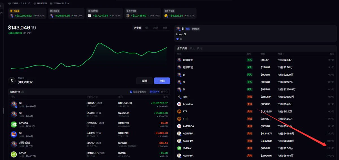Image resolution: width=339 pixels, height=160 pixels.
Task: Click the white token icon in 第3名交易 card
Action: point(90,16)
